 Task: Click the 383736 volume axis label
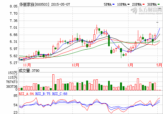click(12, 87)
